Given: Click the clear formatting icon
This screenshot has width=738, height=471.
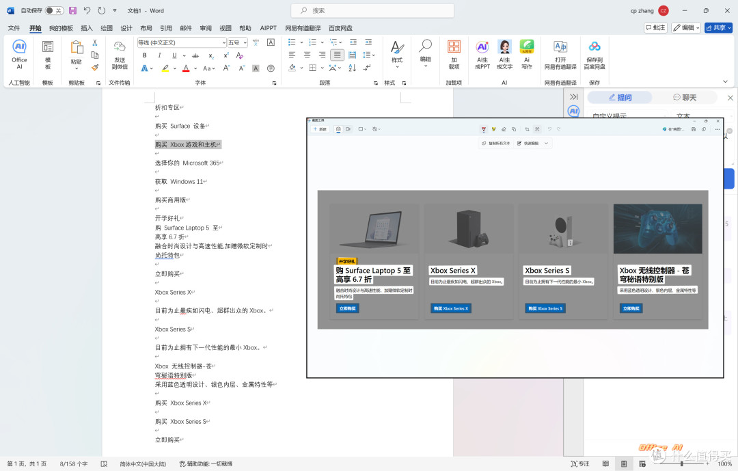Looking at the screenshot, I should [240, 55].
